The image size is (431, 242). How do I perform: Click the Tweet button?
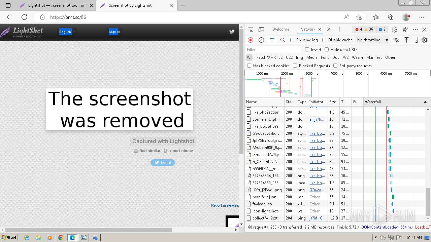click(163, 162)
